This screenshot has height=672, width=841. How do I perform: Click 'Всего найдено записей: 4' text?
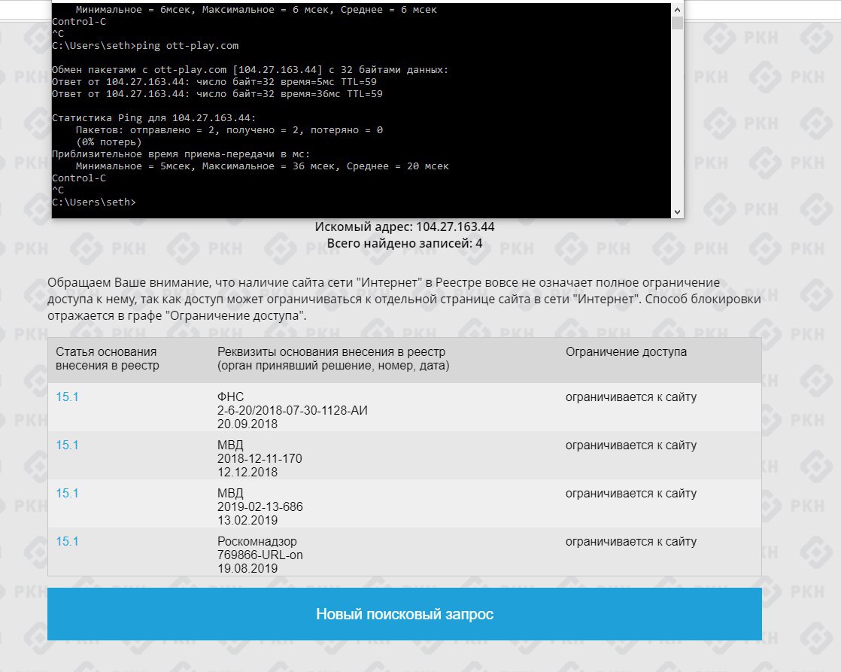coord(405,243)
